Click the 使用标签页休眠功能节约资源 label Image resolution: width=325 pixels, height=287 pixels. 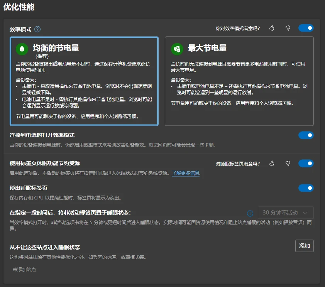pyautogui.click(x=45, y=163)
